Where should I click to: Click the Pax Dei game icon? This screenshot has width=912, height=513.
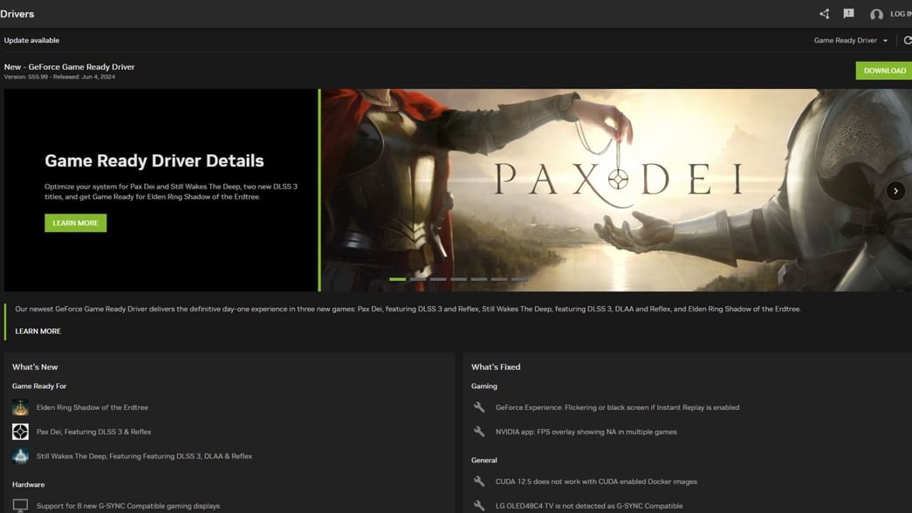coord(20,432)
